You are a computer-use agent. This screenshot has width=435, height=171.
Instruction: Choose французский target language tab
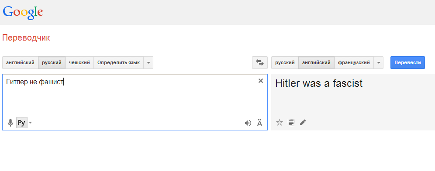pyautogui.click(x=354, y=63)
